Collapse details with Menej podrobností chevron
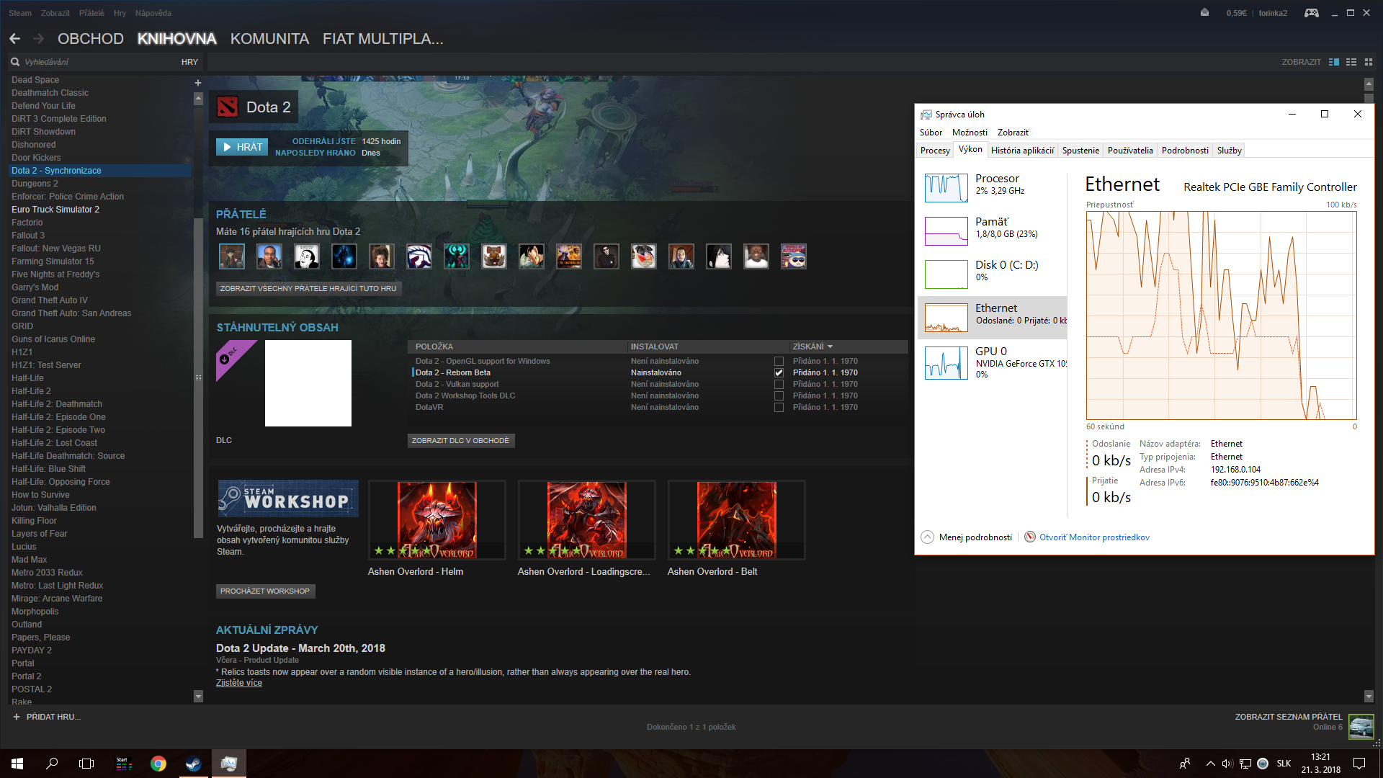Screen dimensions: 1383x778 point(927,537)
